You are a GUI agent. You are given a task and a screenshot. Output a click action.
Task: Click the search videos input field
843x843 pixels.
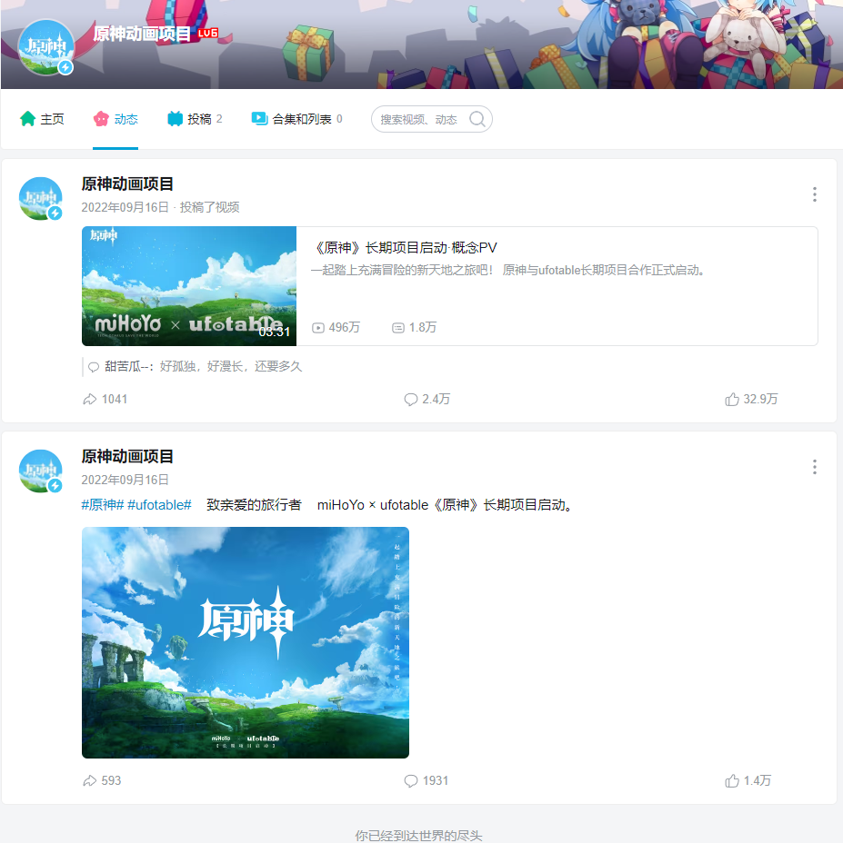pos(420,119)
